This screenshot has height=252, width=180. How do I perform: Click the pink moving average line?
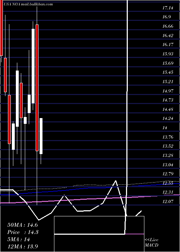pos(90,199)
